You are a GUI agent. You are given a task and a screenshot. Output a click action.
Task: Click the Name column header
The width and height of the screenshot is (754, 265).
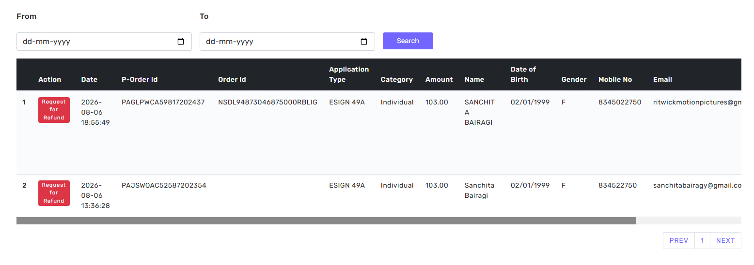[x=474, y=79]
